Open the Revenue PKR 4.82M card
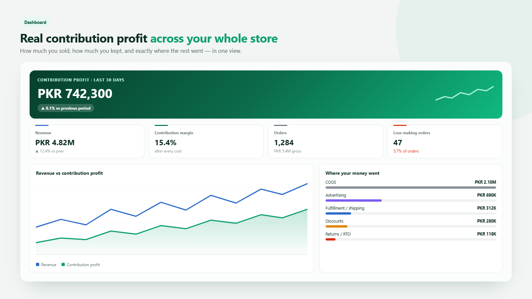The width and height of the screenshot is (532, 299). pos(87,141)
